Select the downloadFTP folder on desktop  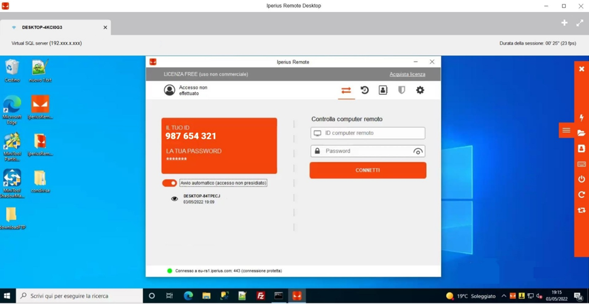coord(12,218)
